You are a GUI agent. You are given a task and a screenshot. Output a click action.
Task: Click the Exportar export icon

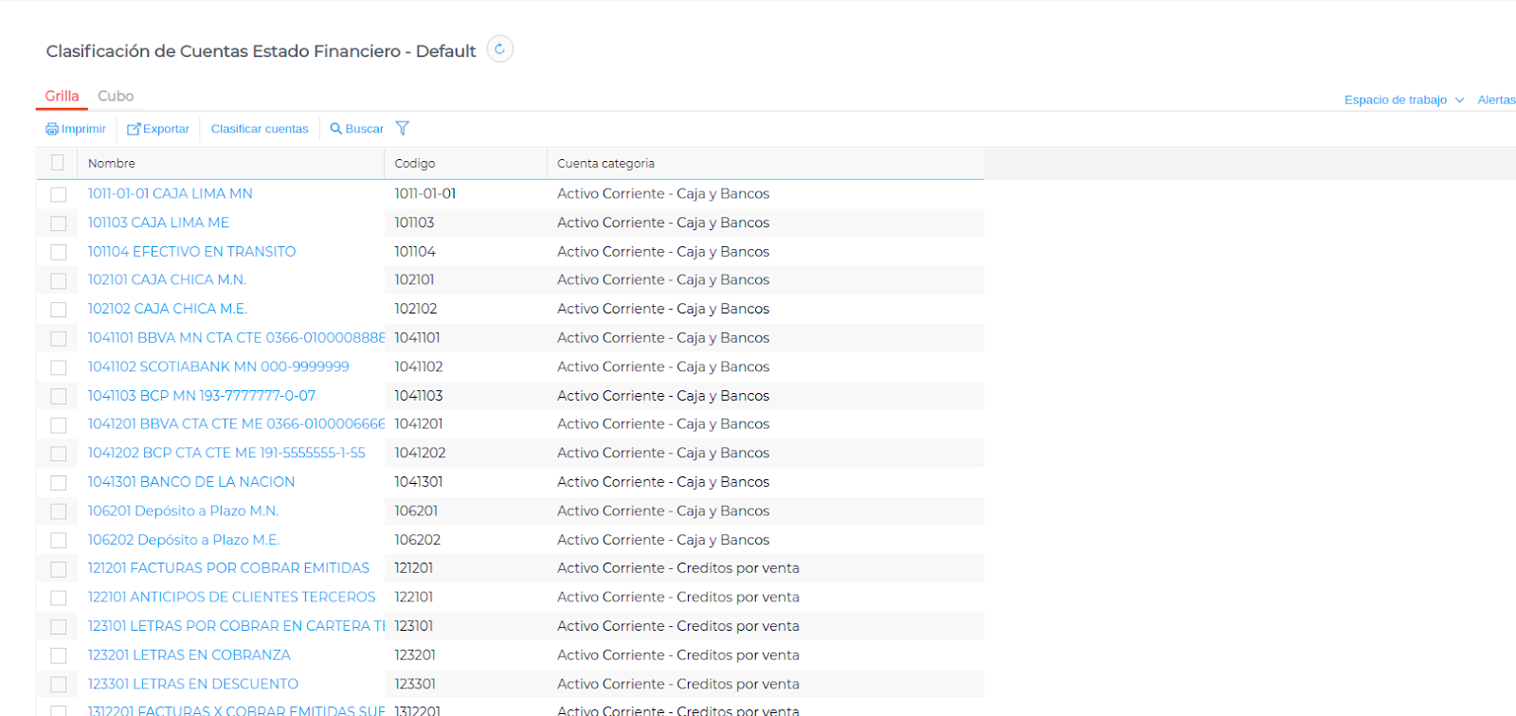(x=134, y=129)
